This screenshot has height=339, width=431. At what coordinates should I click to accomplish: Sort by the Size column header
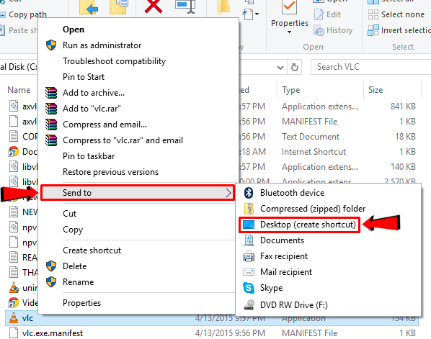(376, 90)
